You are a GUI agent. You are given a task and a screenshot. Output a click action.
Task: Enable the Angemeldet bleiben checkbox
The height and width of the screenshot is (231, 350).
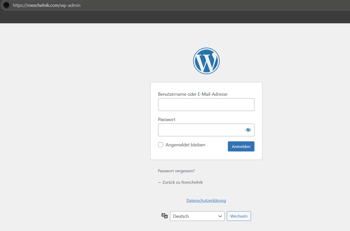click(x=161, y=145)
